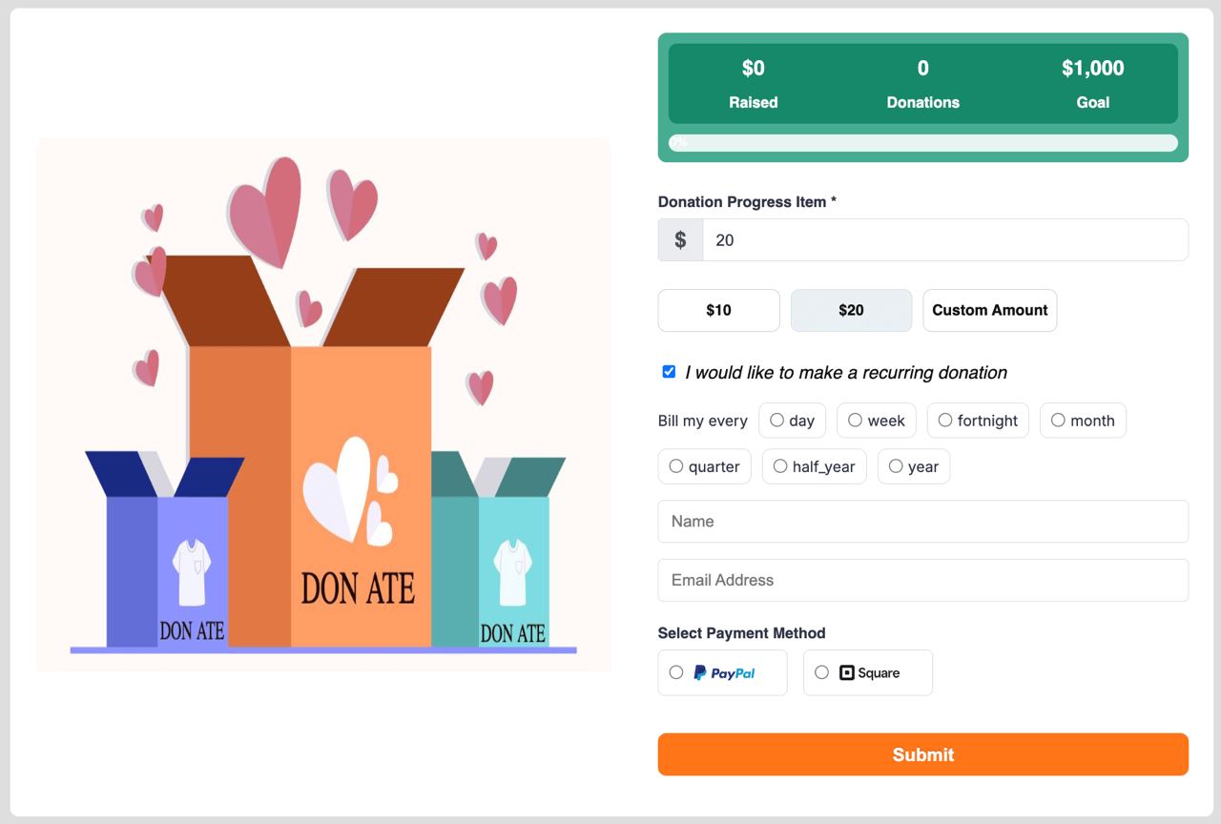The width and height of the screenshot is (1221, 824).
Task: Click the donation amount field showing 20
Action: tap(944, 239)
